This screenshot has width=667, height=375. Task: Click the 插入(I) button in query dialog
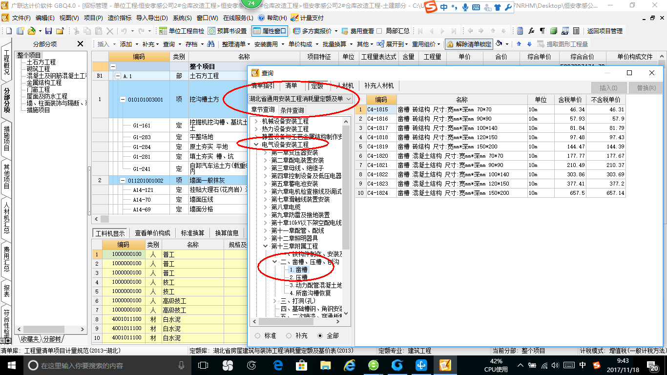click(x=608, y=88)
